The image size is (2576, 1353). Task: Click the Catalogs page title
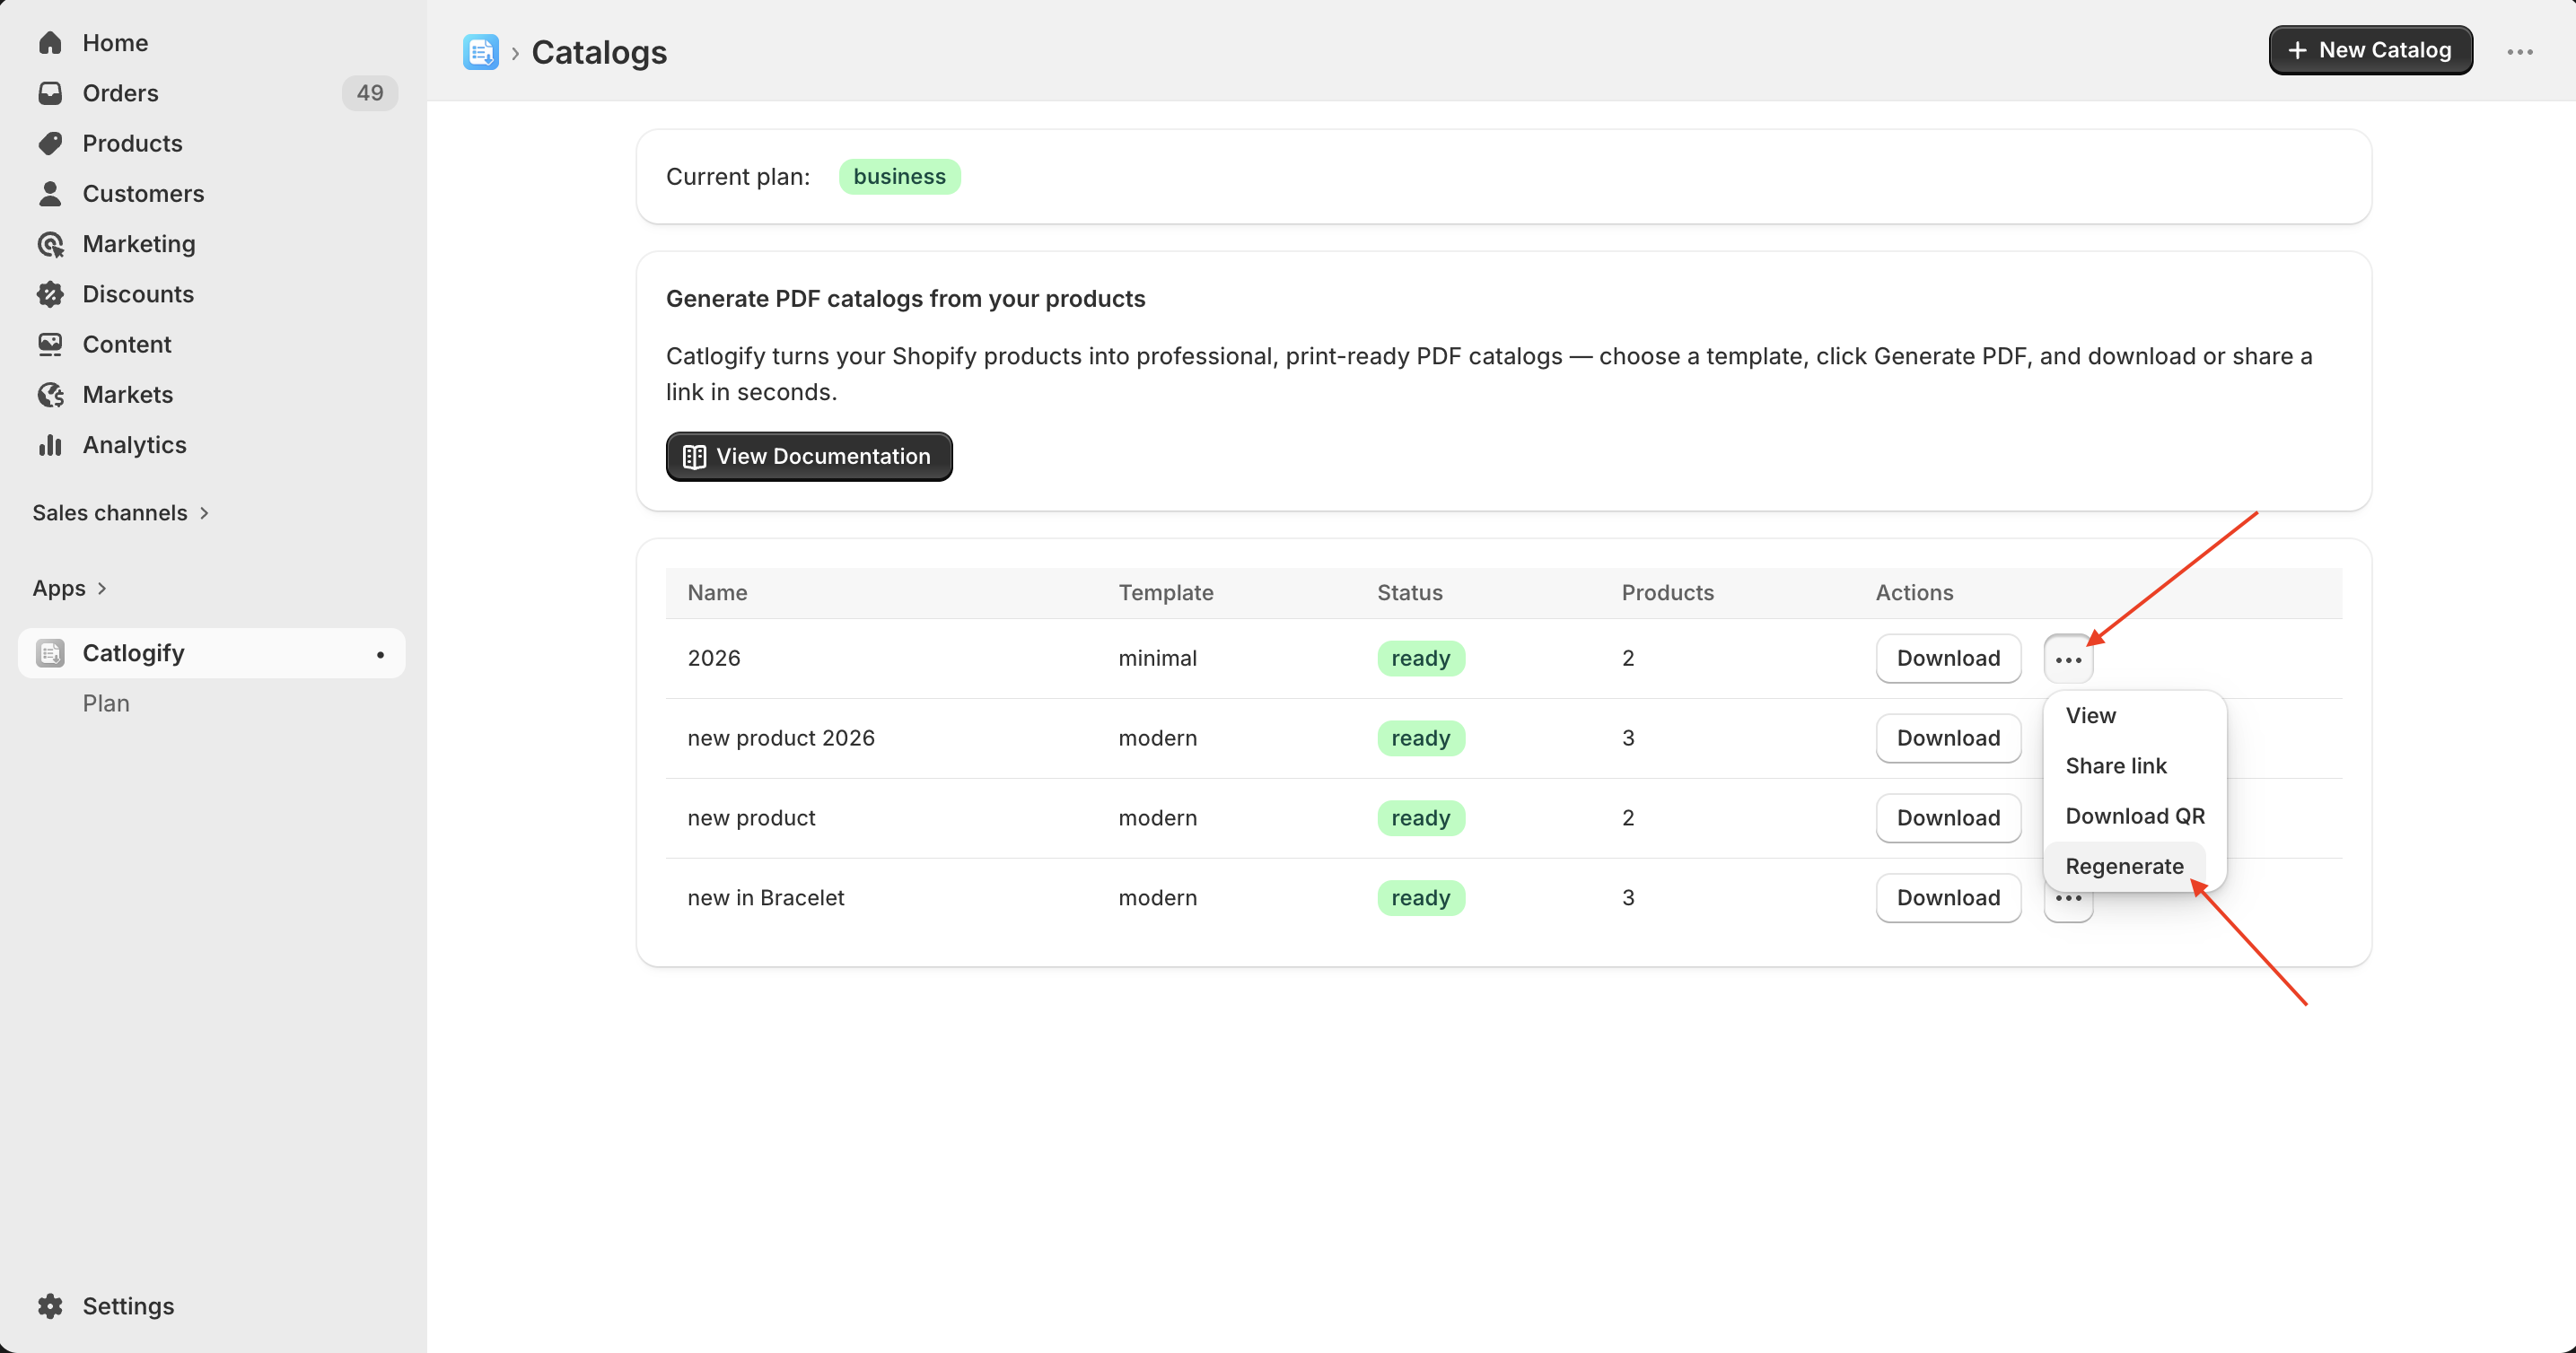coord(599,52)
